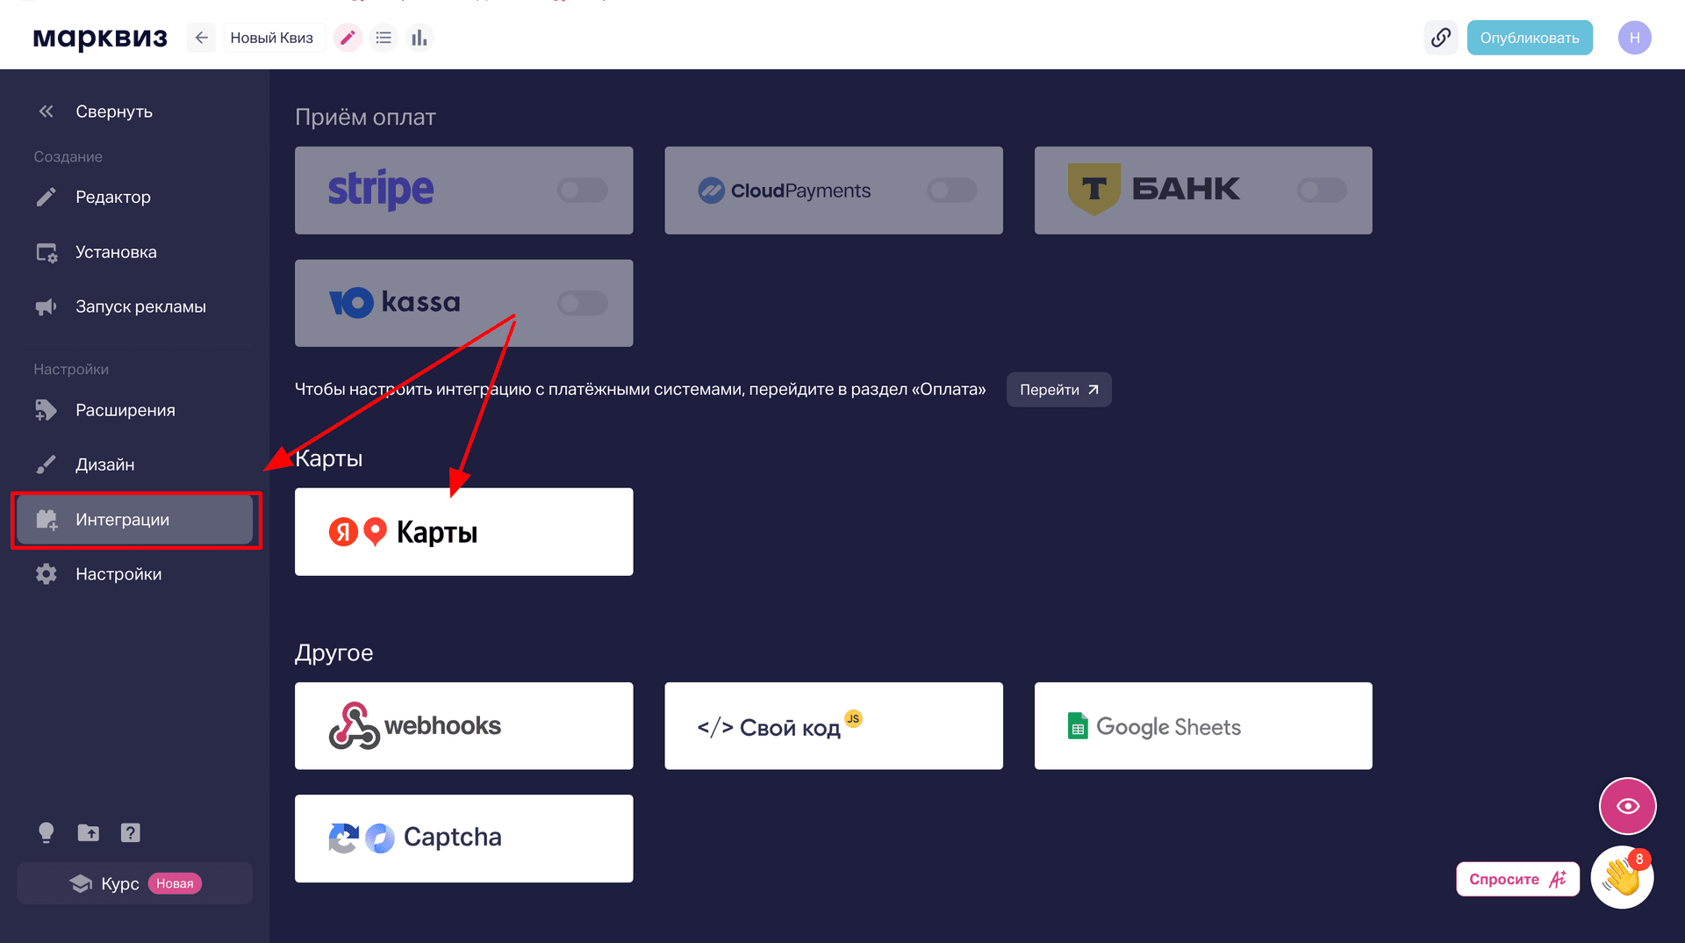1685x943 pixels.
Task: Click the YooKassa logo
Action: (394, 303)
